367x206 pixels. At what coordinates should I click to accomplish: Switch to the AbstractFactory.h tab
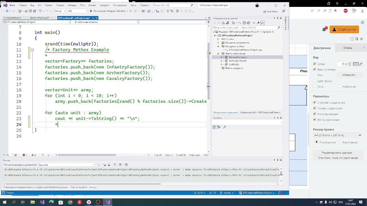[40, 18]
